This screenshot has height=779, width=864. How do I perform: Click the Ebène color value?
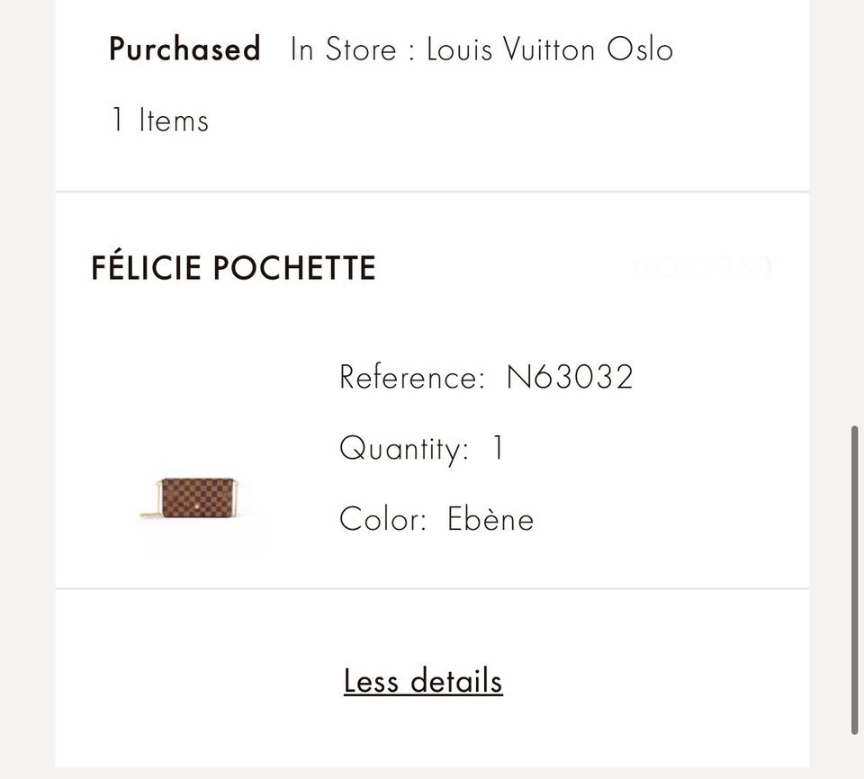click(x=490, y=519)
